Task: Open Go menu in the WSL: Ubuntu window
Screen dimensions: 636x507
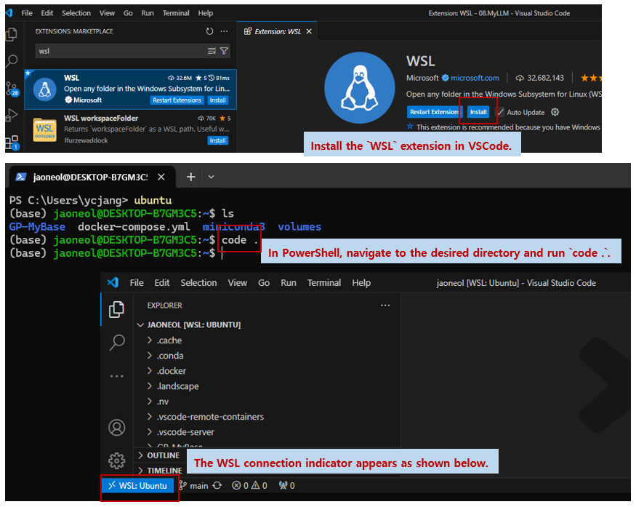Action: tap(264, 283)
